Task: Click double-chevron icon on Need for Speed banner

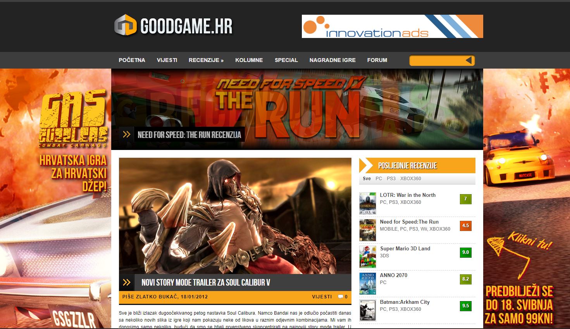Action: click(x=126, y=134)
